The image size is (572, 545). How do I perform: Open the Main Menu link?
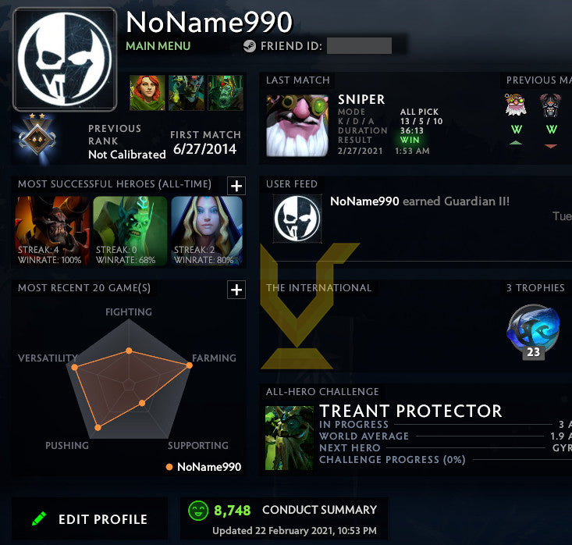tap(158, 46)
